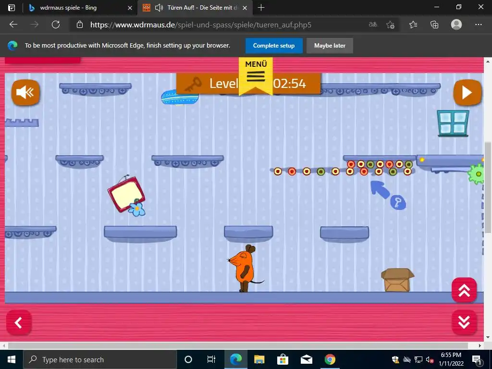This screenshot has height=369, width=492.
Task: Dismiss with the Maybe later button
Action: click(x=330, y=46)
